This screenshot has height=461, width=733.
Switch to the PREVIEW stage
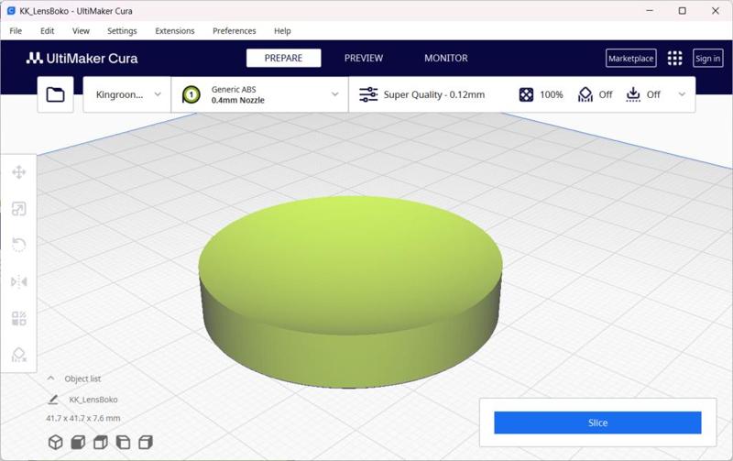(x=364, y=58)
